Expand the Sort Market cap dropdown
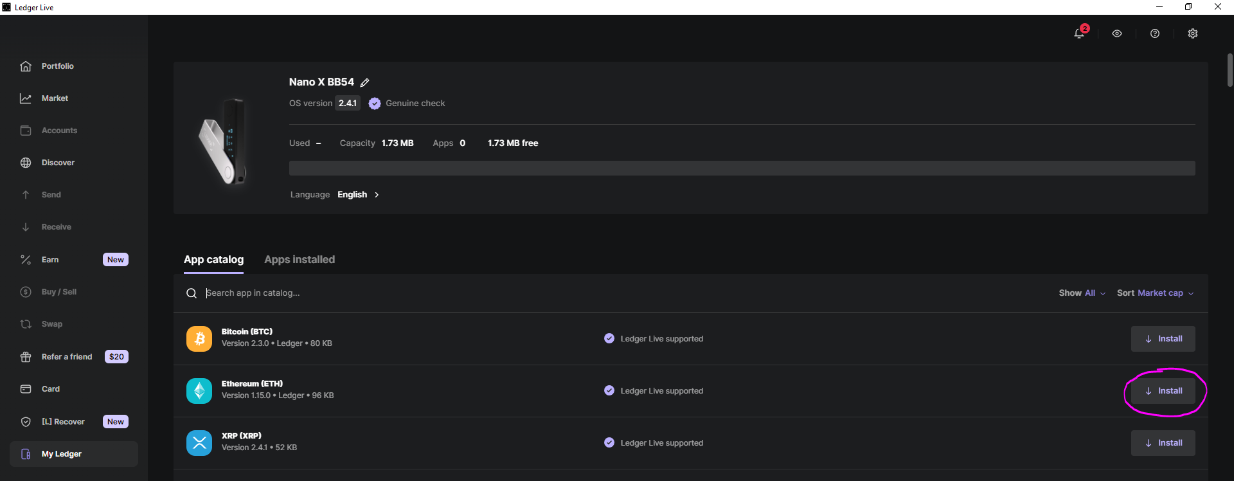Image resolution: width=1234 pixels, height=481 pixels. [x=1155, y=293]
